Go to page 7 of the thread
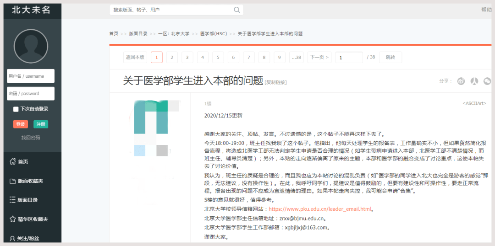This screenshot has height=246, width=495. 249,57
